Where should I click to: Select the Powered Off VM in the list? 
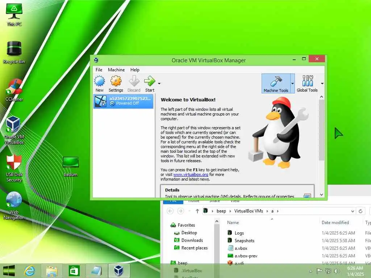[123, 101]
